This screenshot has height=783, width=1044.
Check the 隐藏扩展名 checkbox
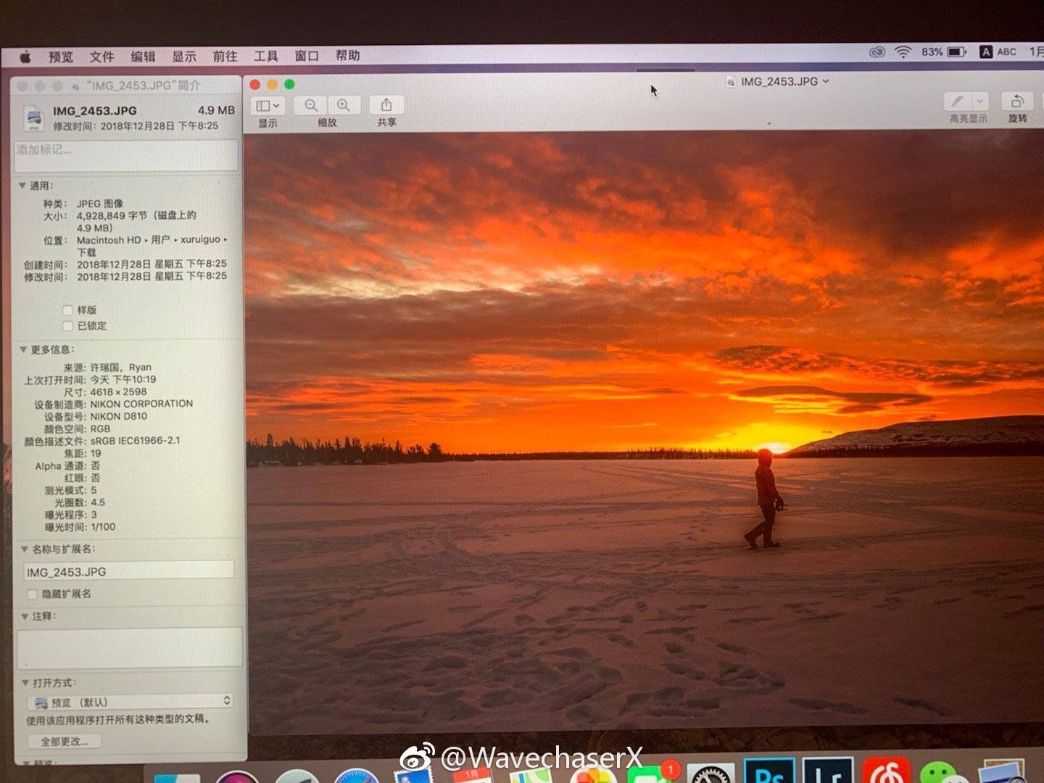(31, 594)
